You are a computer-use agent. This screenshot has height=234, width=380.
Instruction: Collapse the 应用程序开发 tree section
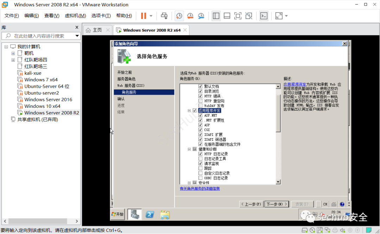(x=189, y=111)
